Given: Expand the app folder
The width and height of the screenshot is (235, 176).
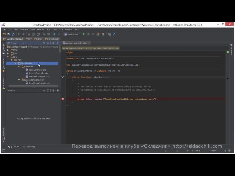Looking at the screenshot, I should (x=8, y=50).
